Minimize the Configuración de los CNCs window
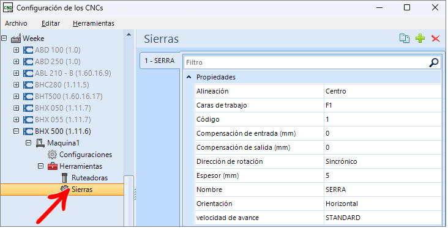Screen dimensions: 448x228 (379, 7)
